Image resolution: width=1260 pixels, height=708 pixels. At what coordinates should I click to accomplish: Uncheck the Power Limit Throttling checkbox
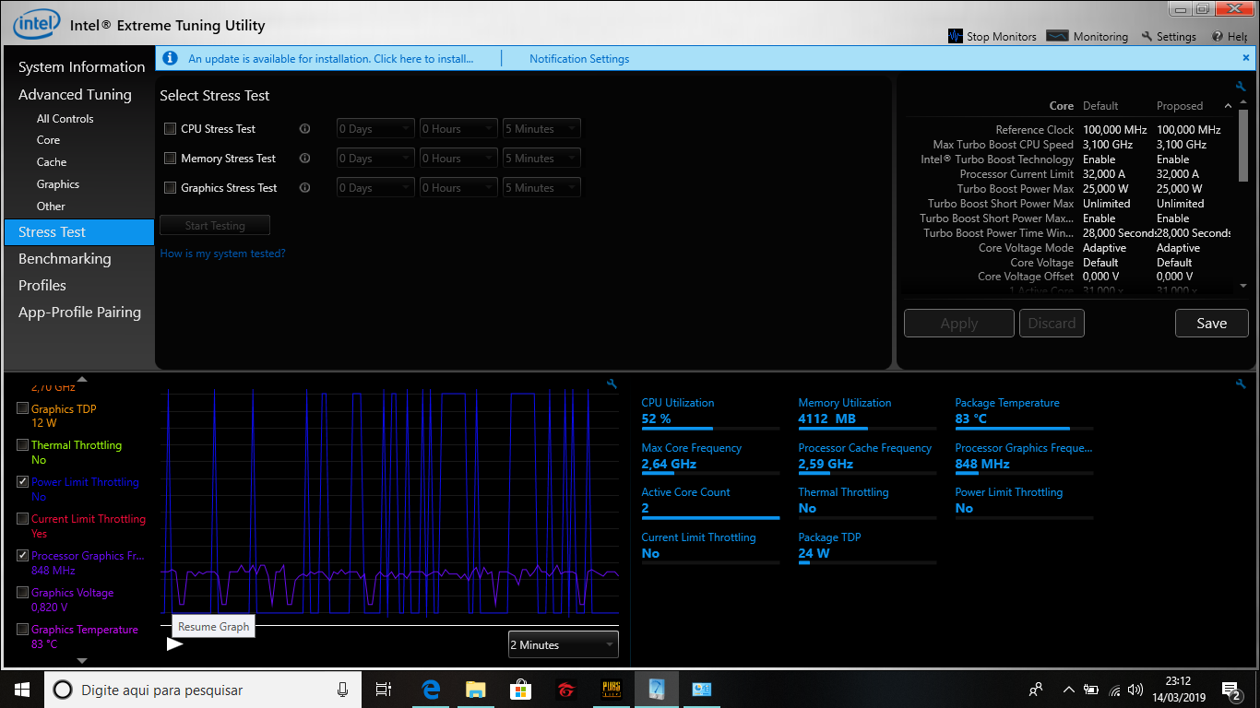point(23,482)
